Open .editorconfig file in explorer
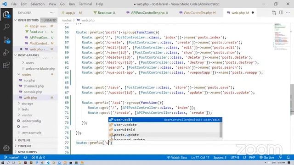The height and width of the screenshot is (165, 294). tap(31, 121)
